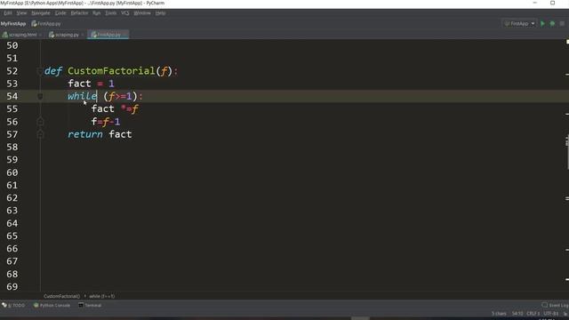Click the grey Stop icon

(x=562, y=24)
